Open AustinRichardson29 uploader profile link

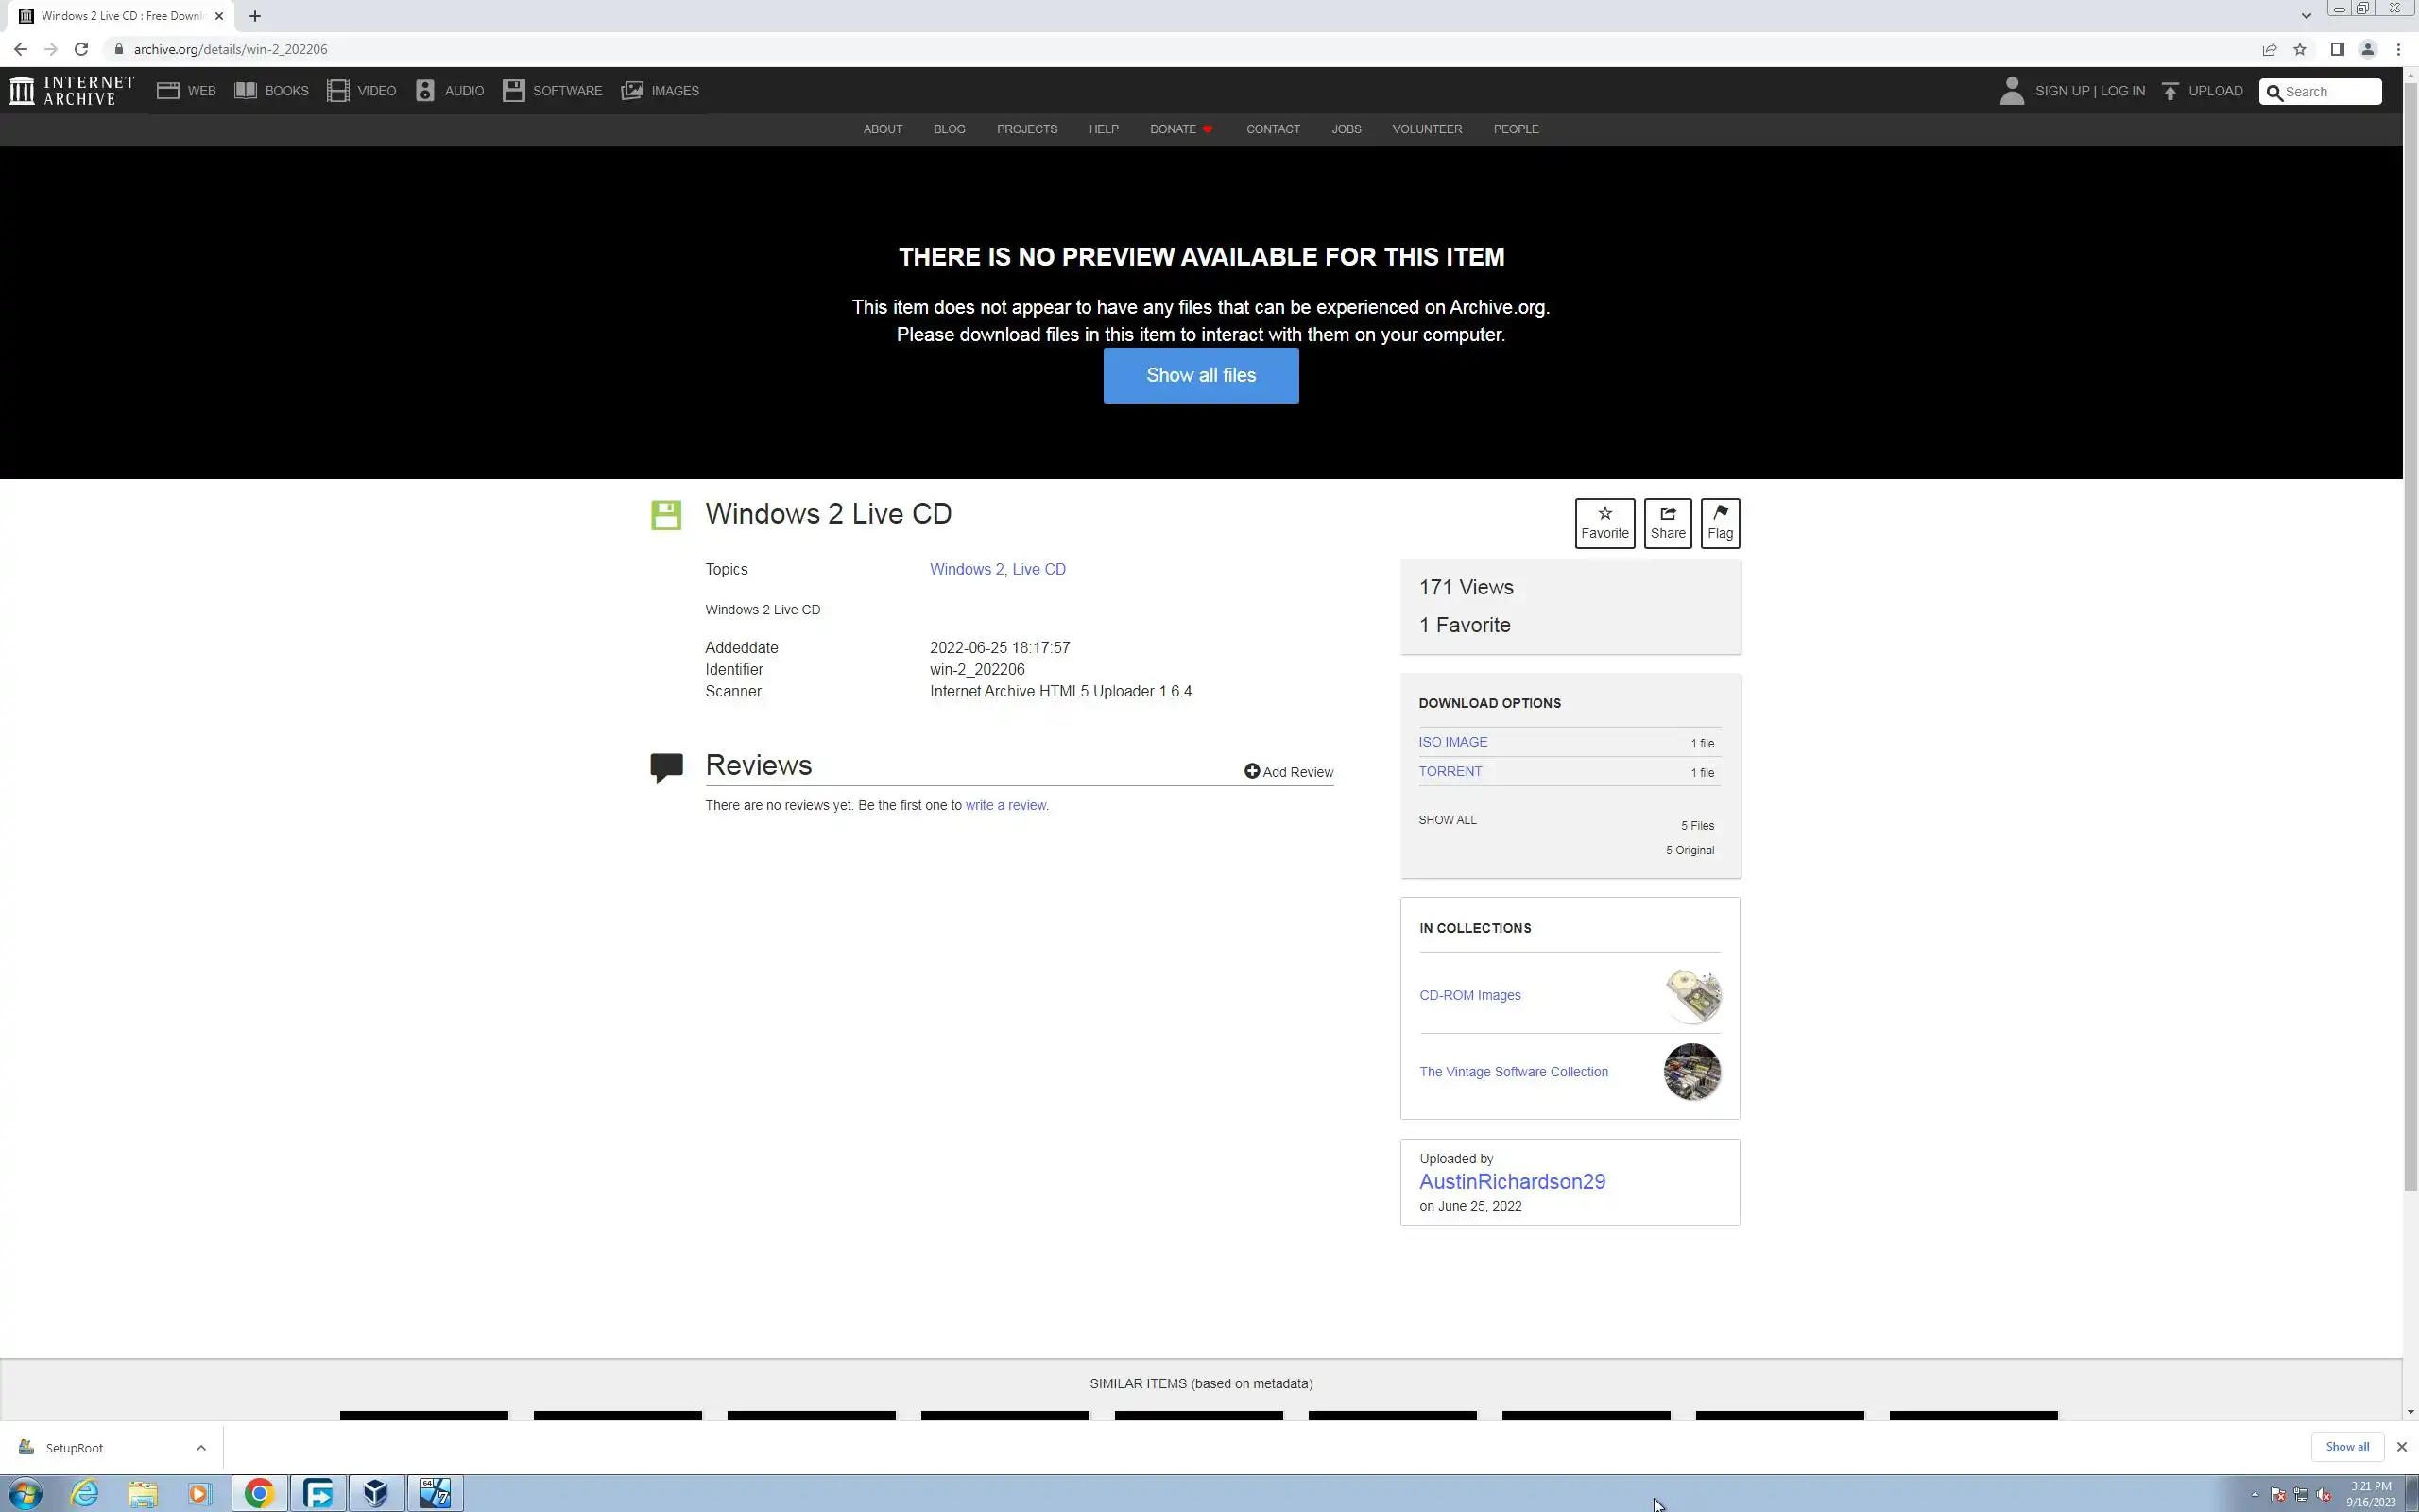[x=1511, y=1181]
